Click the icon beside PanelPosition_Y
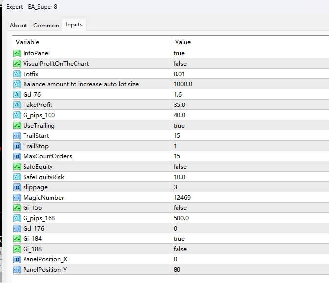The image size is (329, 283). [17, 269]
